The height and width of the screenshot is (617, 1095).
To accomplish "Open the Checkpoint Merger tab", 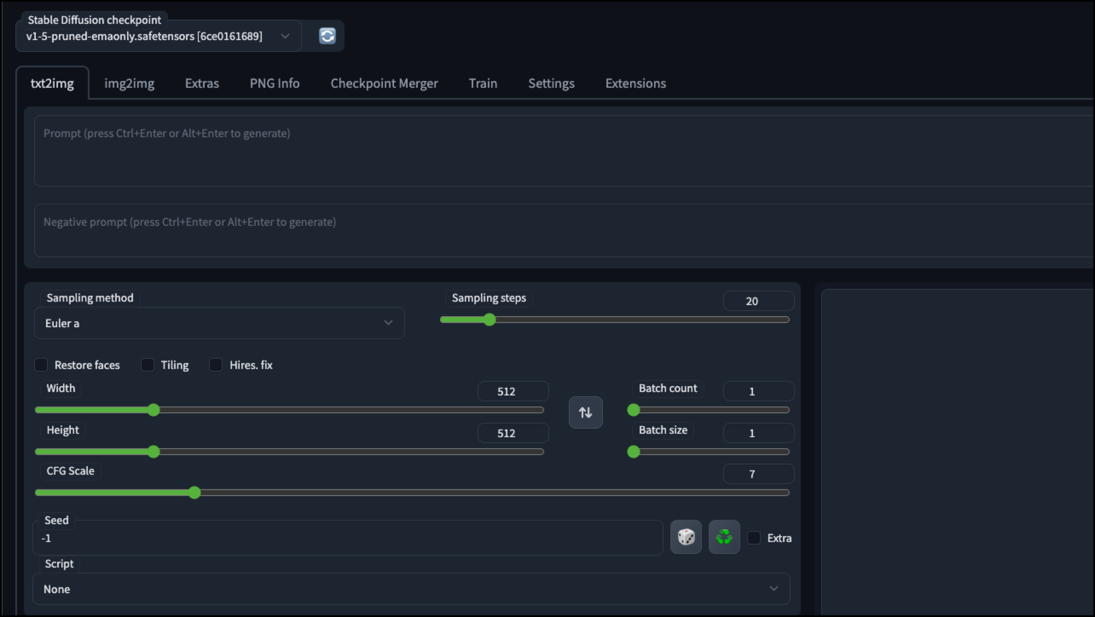I will 384,83.
